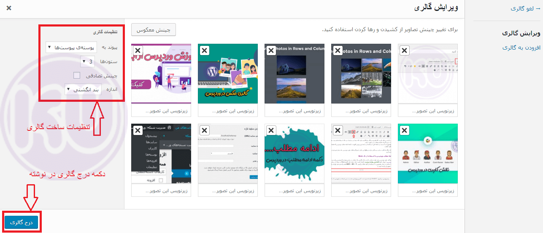Screen dimensions: 543x233
Task: Select the 'نقش کاربری در وردپرس' thumbnail
Action: click(x=428, y=154)
